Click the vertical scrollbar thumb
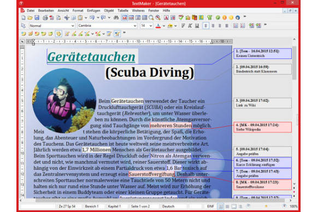 (x=295, y=63)
